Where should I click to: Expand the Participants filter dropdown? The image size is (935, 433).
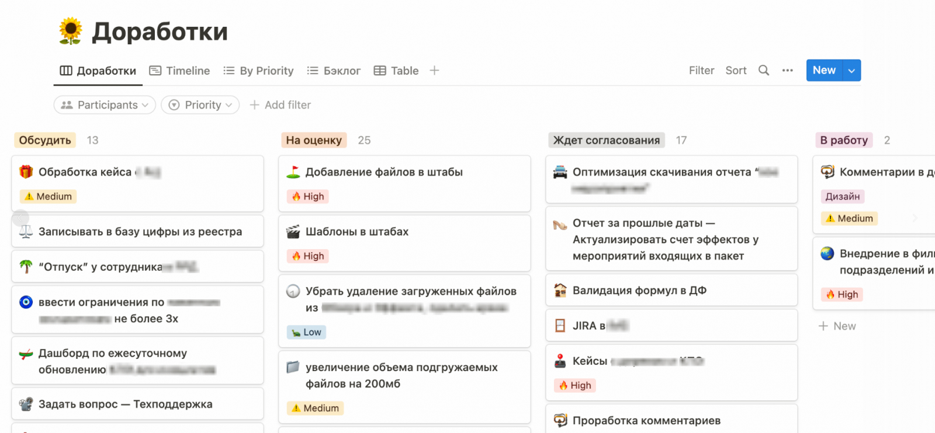pyautogui.click(x=105, y=105)
